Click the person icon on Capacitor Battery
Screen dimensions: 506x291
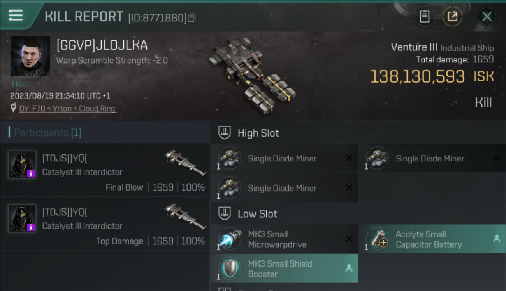(x=497, y=239)
